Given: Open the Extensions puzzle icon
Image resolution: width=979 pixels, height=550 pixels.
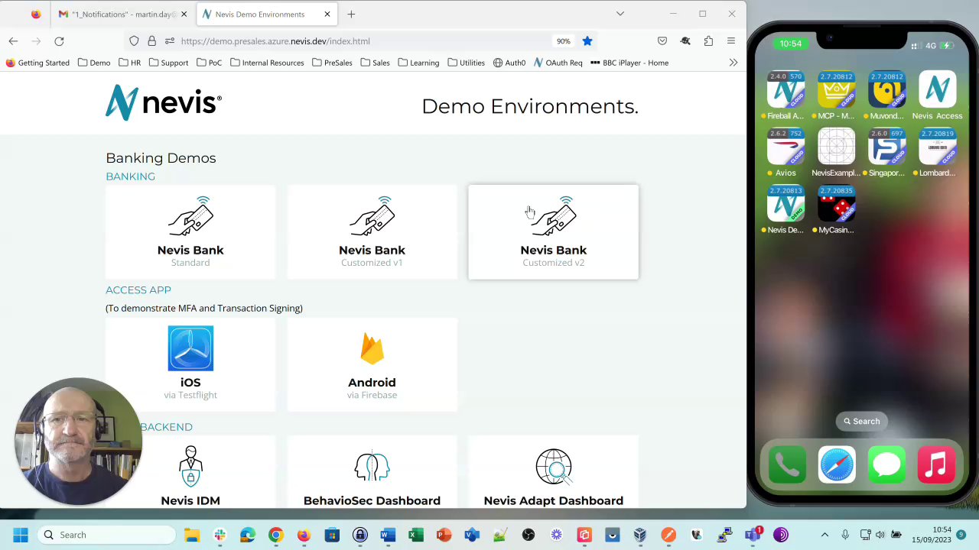Looking at the screenshot, I should point(708,41).
